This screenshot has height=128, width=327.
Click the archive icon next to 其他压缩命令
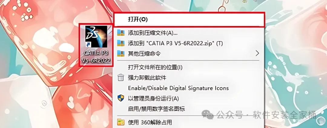click(x=121, y=54)
